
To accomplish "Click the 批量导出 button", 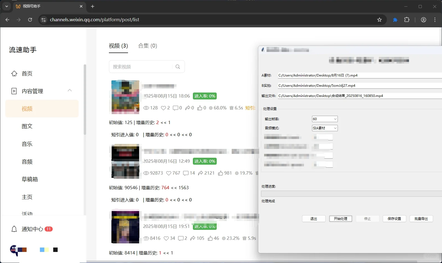I will pos(421,219).
